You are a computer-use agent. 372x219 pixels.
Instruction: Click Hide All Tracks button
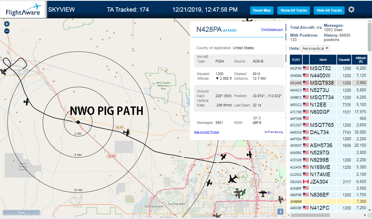point(329,10)
